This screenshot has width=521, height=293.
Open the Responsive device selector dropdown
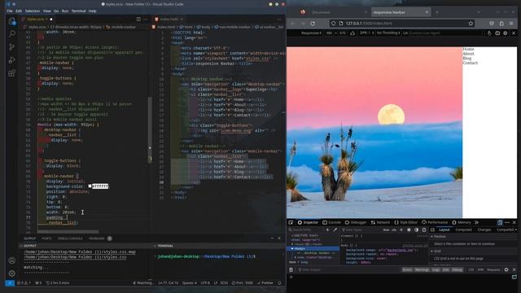[x=311, y=33]
